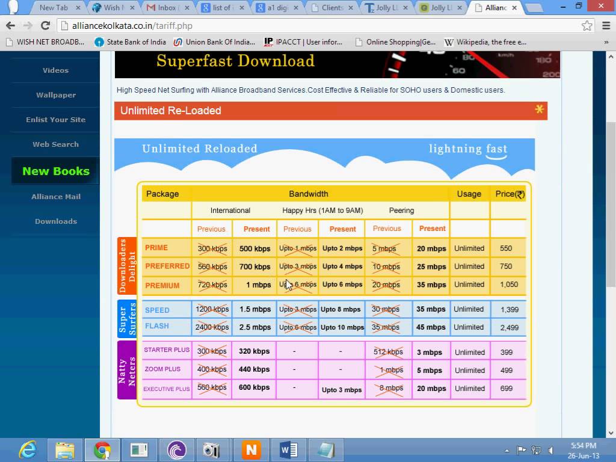Screen dimensions: 616x462
Task: Bookmark this page with the star icon
Action: (587, 26)
